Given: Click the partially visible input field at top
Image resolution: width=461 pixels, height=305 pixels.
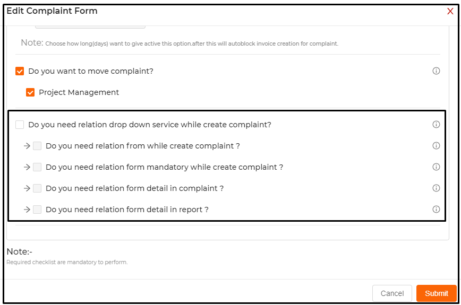Looking at the screenshot, I should coord(90,27).
